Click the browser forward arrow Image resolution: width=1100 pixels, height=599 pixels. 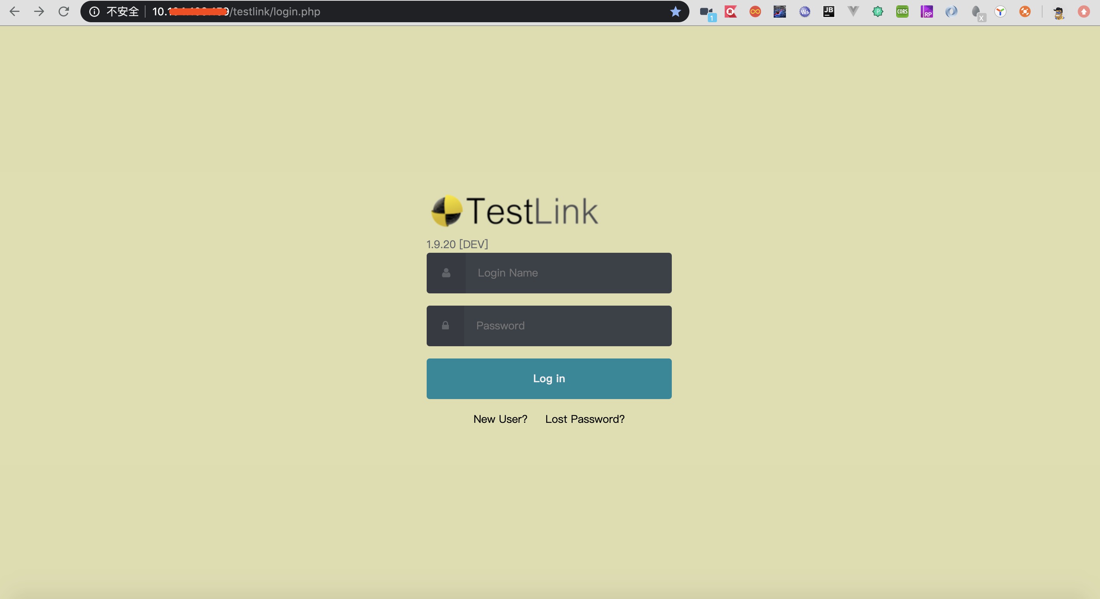[39, 11]
